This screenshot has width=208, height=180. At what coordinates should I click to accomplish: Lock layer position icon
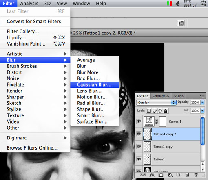pyautogui.click(x=160, y=111)
